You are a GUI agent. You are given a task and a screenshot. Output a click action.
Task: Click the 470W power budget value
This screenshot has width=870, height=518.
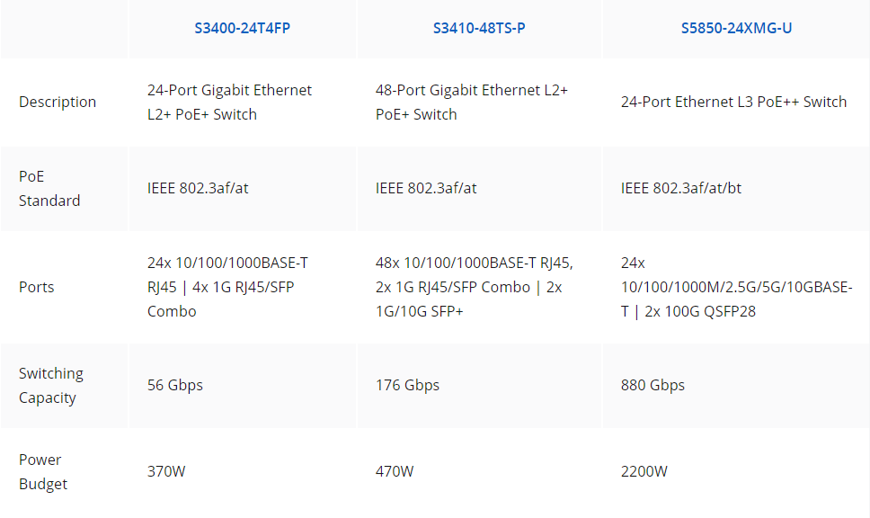(395, 472)
